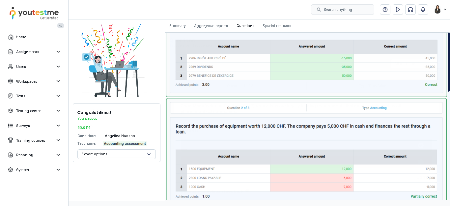Screen dimensions: 450x206
Task: Open the user profile avatar menu
Action: [439, 10]
